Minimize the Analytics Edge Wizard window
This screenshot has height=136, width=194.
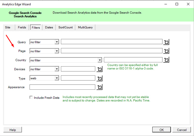click(166, 4)
